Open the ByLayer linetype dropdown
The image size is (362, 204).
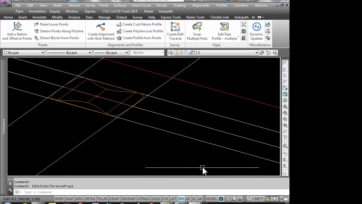[89, 53]
